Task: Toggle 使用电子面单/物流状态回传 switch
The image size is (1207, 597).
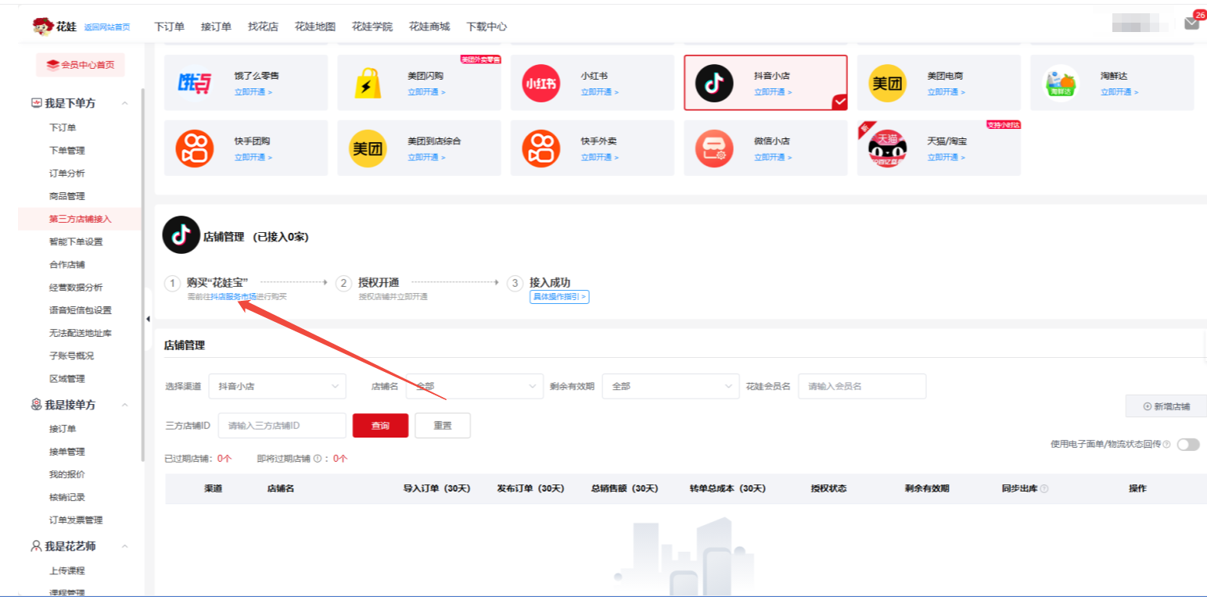Action: click(x=1187, y=445)
